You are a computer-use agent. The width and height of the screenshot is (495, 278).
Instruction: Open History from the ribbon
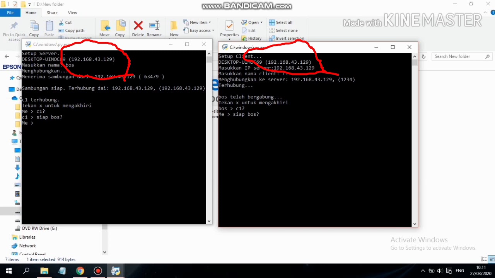coord(251,38)
